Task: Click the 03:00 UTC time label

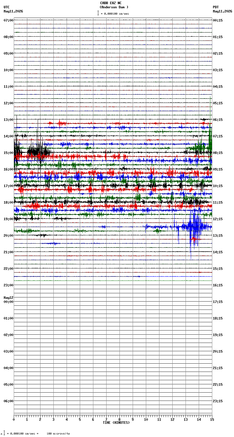Action: pos(9,351)
